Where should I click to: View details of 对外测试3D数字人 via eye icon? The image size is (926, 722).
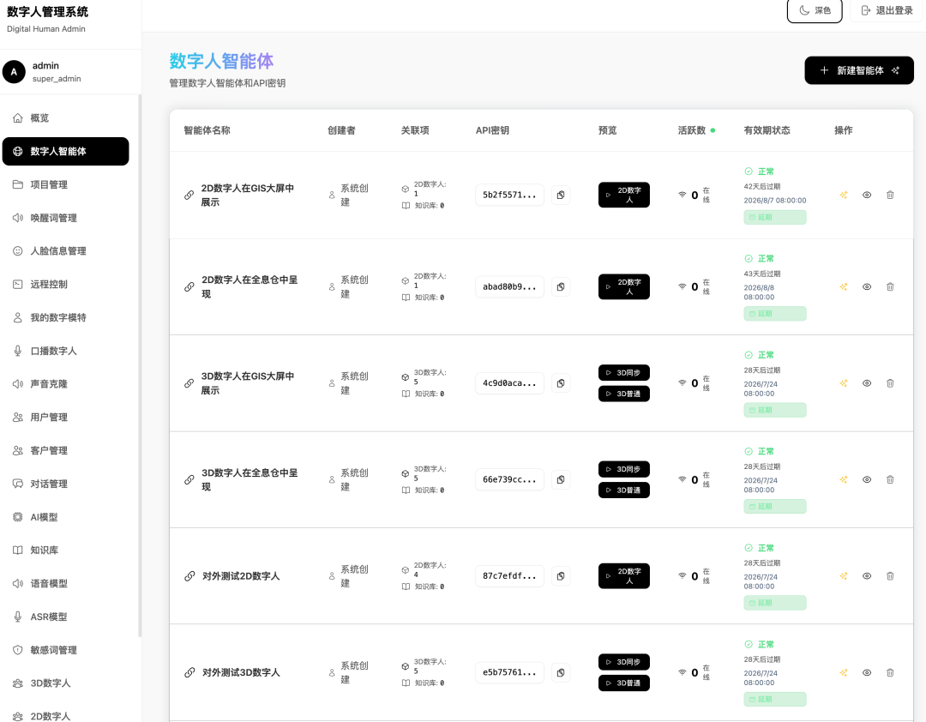866,672
